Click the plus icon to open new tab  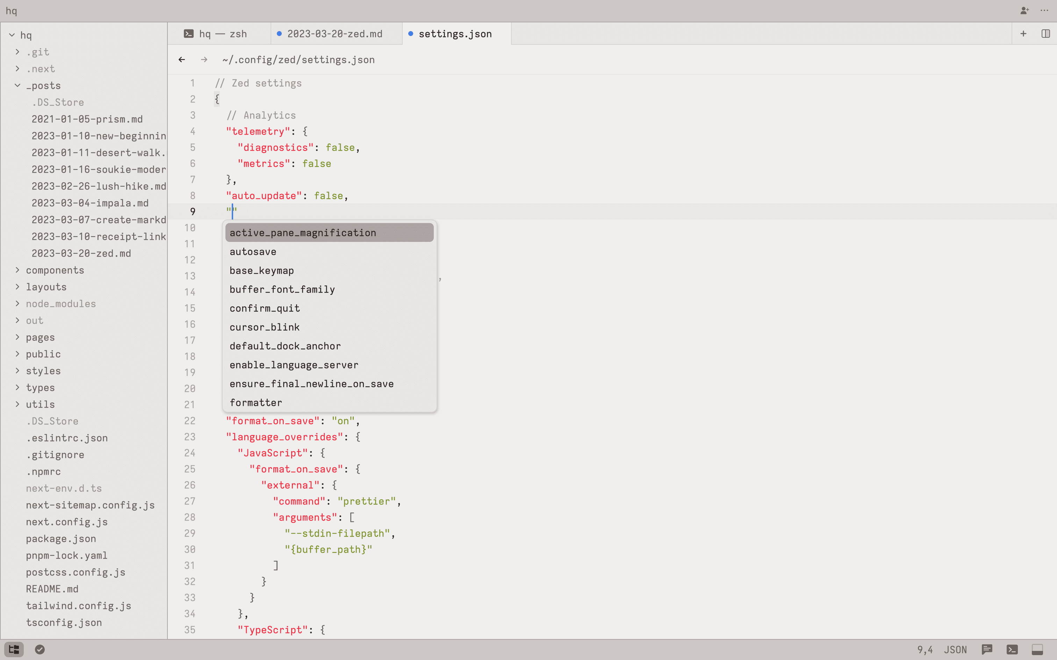[1023, 34]
